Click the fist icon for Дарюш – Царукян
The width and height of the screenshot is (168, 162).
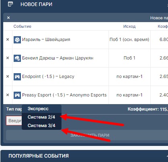[17, 58]
